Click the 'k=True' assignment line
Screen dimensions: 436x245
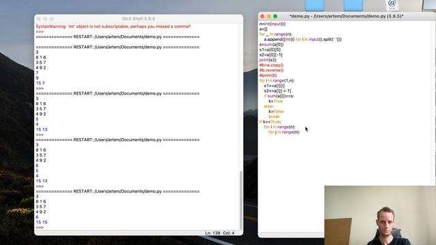pyautogui.click(x=275, y=101)
